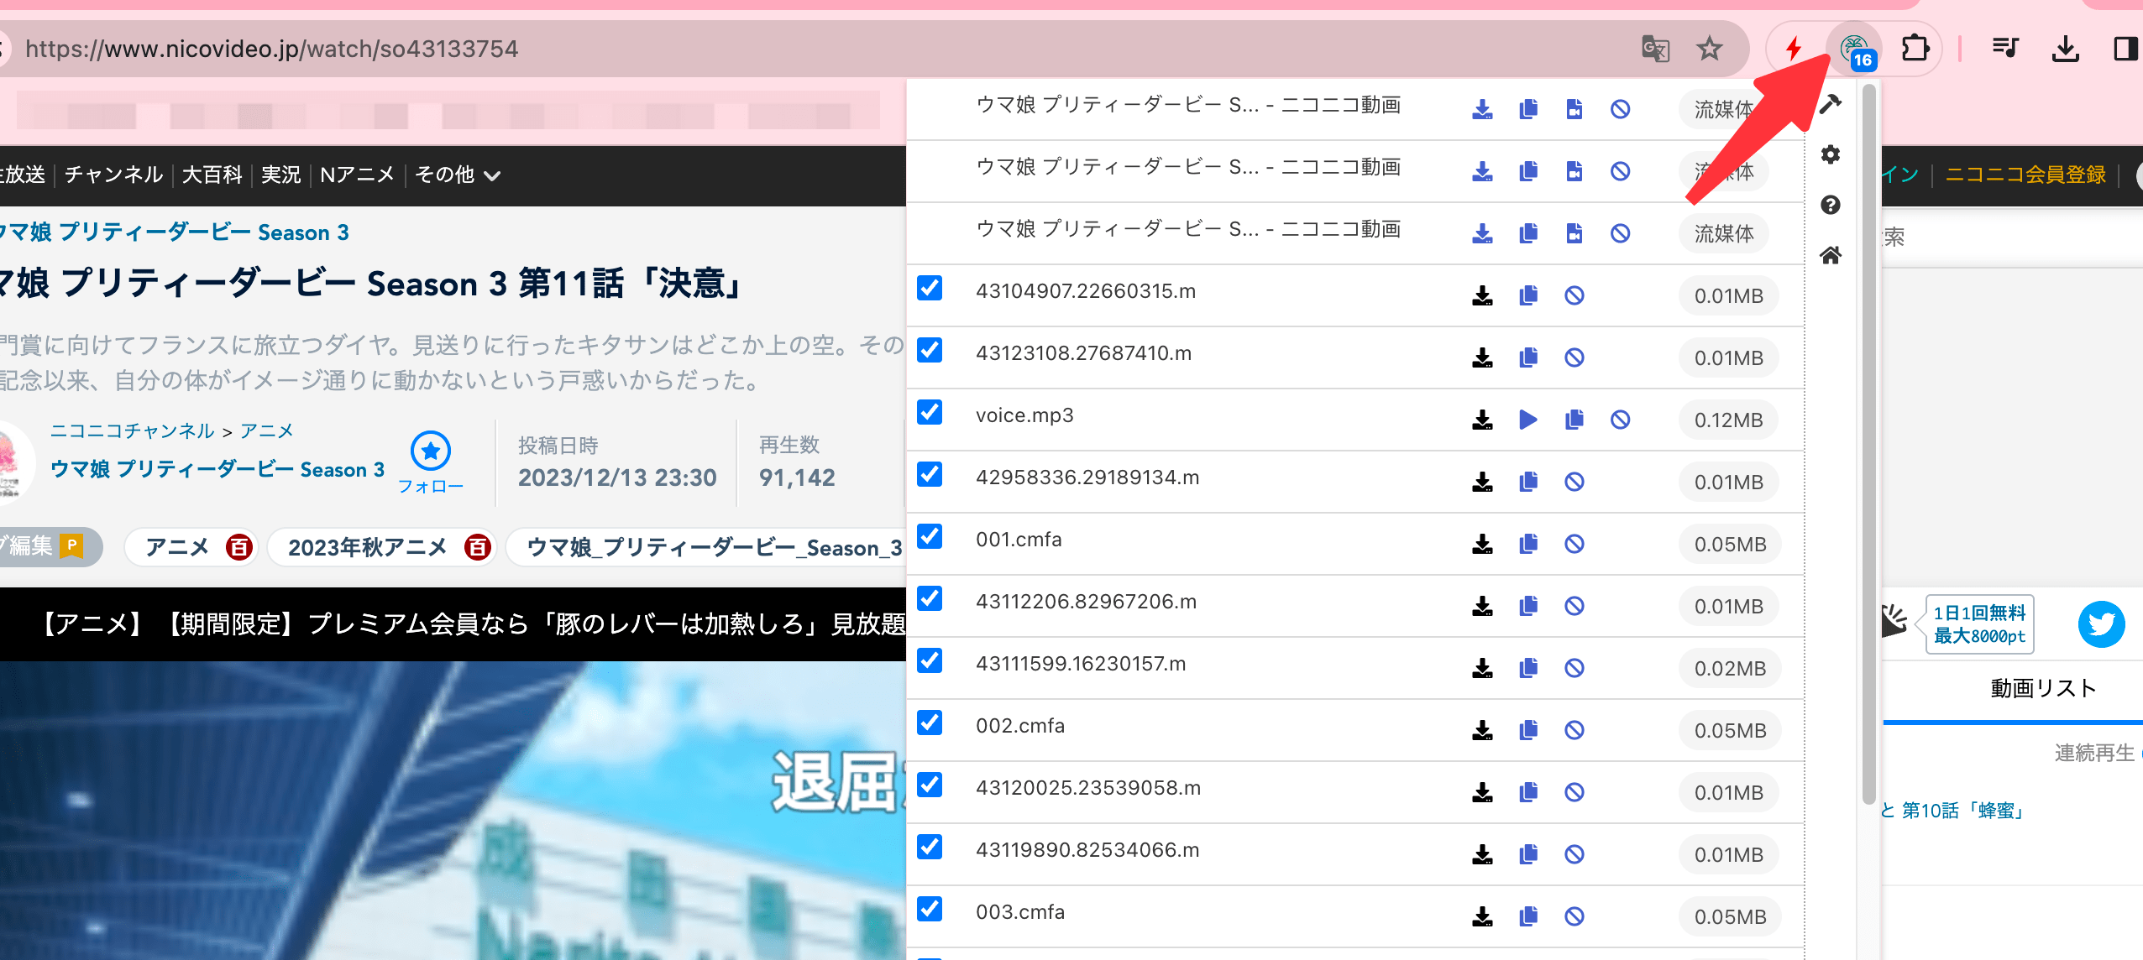The width and height of the screenshot is (2143, 960).
Task: Open the 2023年秋アニメ tag
Action: pos(367,548)
